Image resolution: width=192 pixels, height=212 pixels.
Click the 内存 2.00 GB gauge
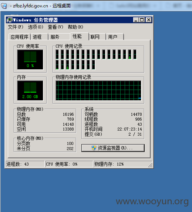[x=30, y=91]
